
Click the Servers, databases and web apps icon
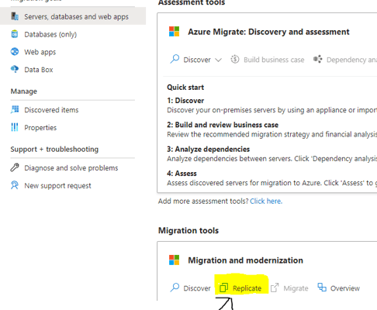tap(15, 16)
